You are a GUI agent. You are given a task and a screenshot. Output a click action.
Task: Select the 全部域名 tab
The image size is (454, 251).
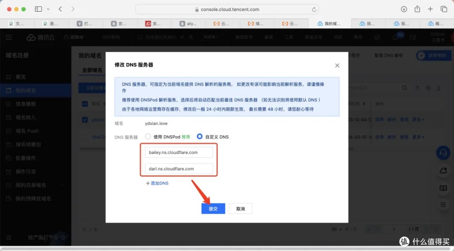pyautogui.click(x=92, y=70)
